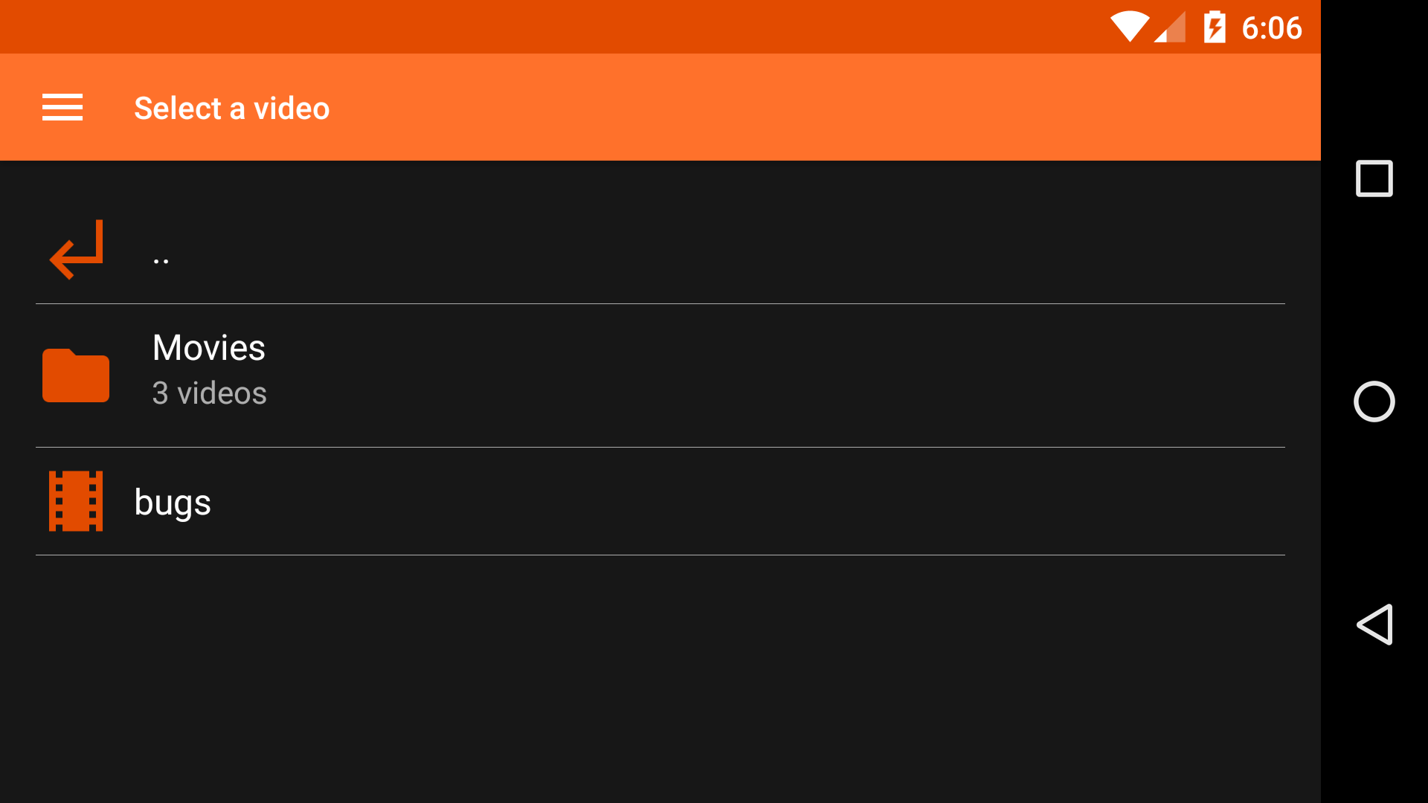This screenshot has height=803, width=1428.
Task: Tap the Android home circle button
Action: (x=1374, y=401)
